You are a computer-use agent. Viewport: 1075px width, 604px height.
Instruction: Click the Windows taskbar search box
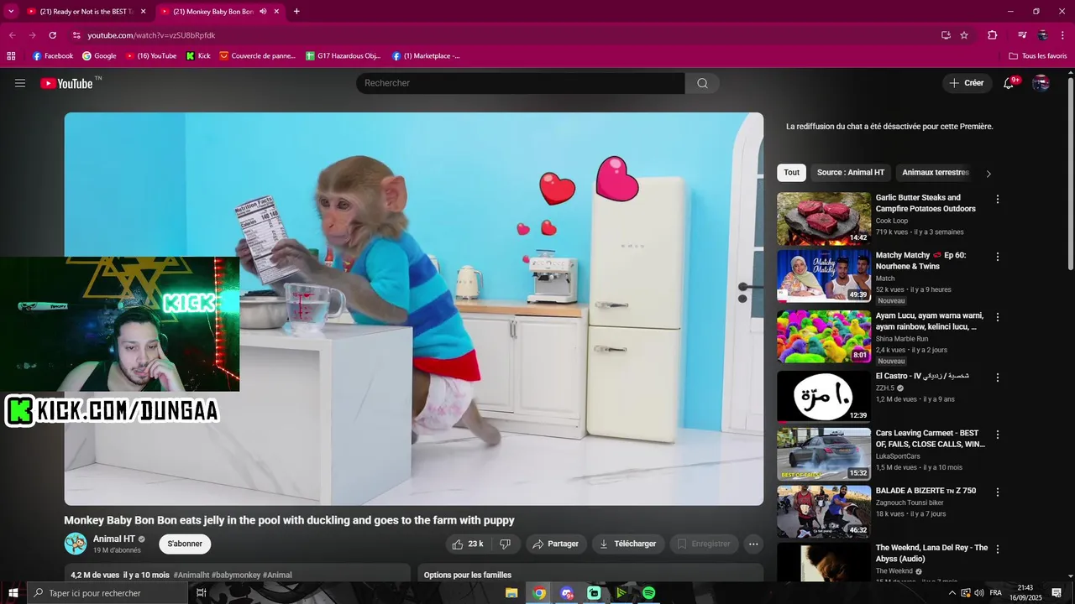click(107, 593)
